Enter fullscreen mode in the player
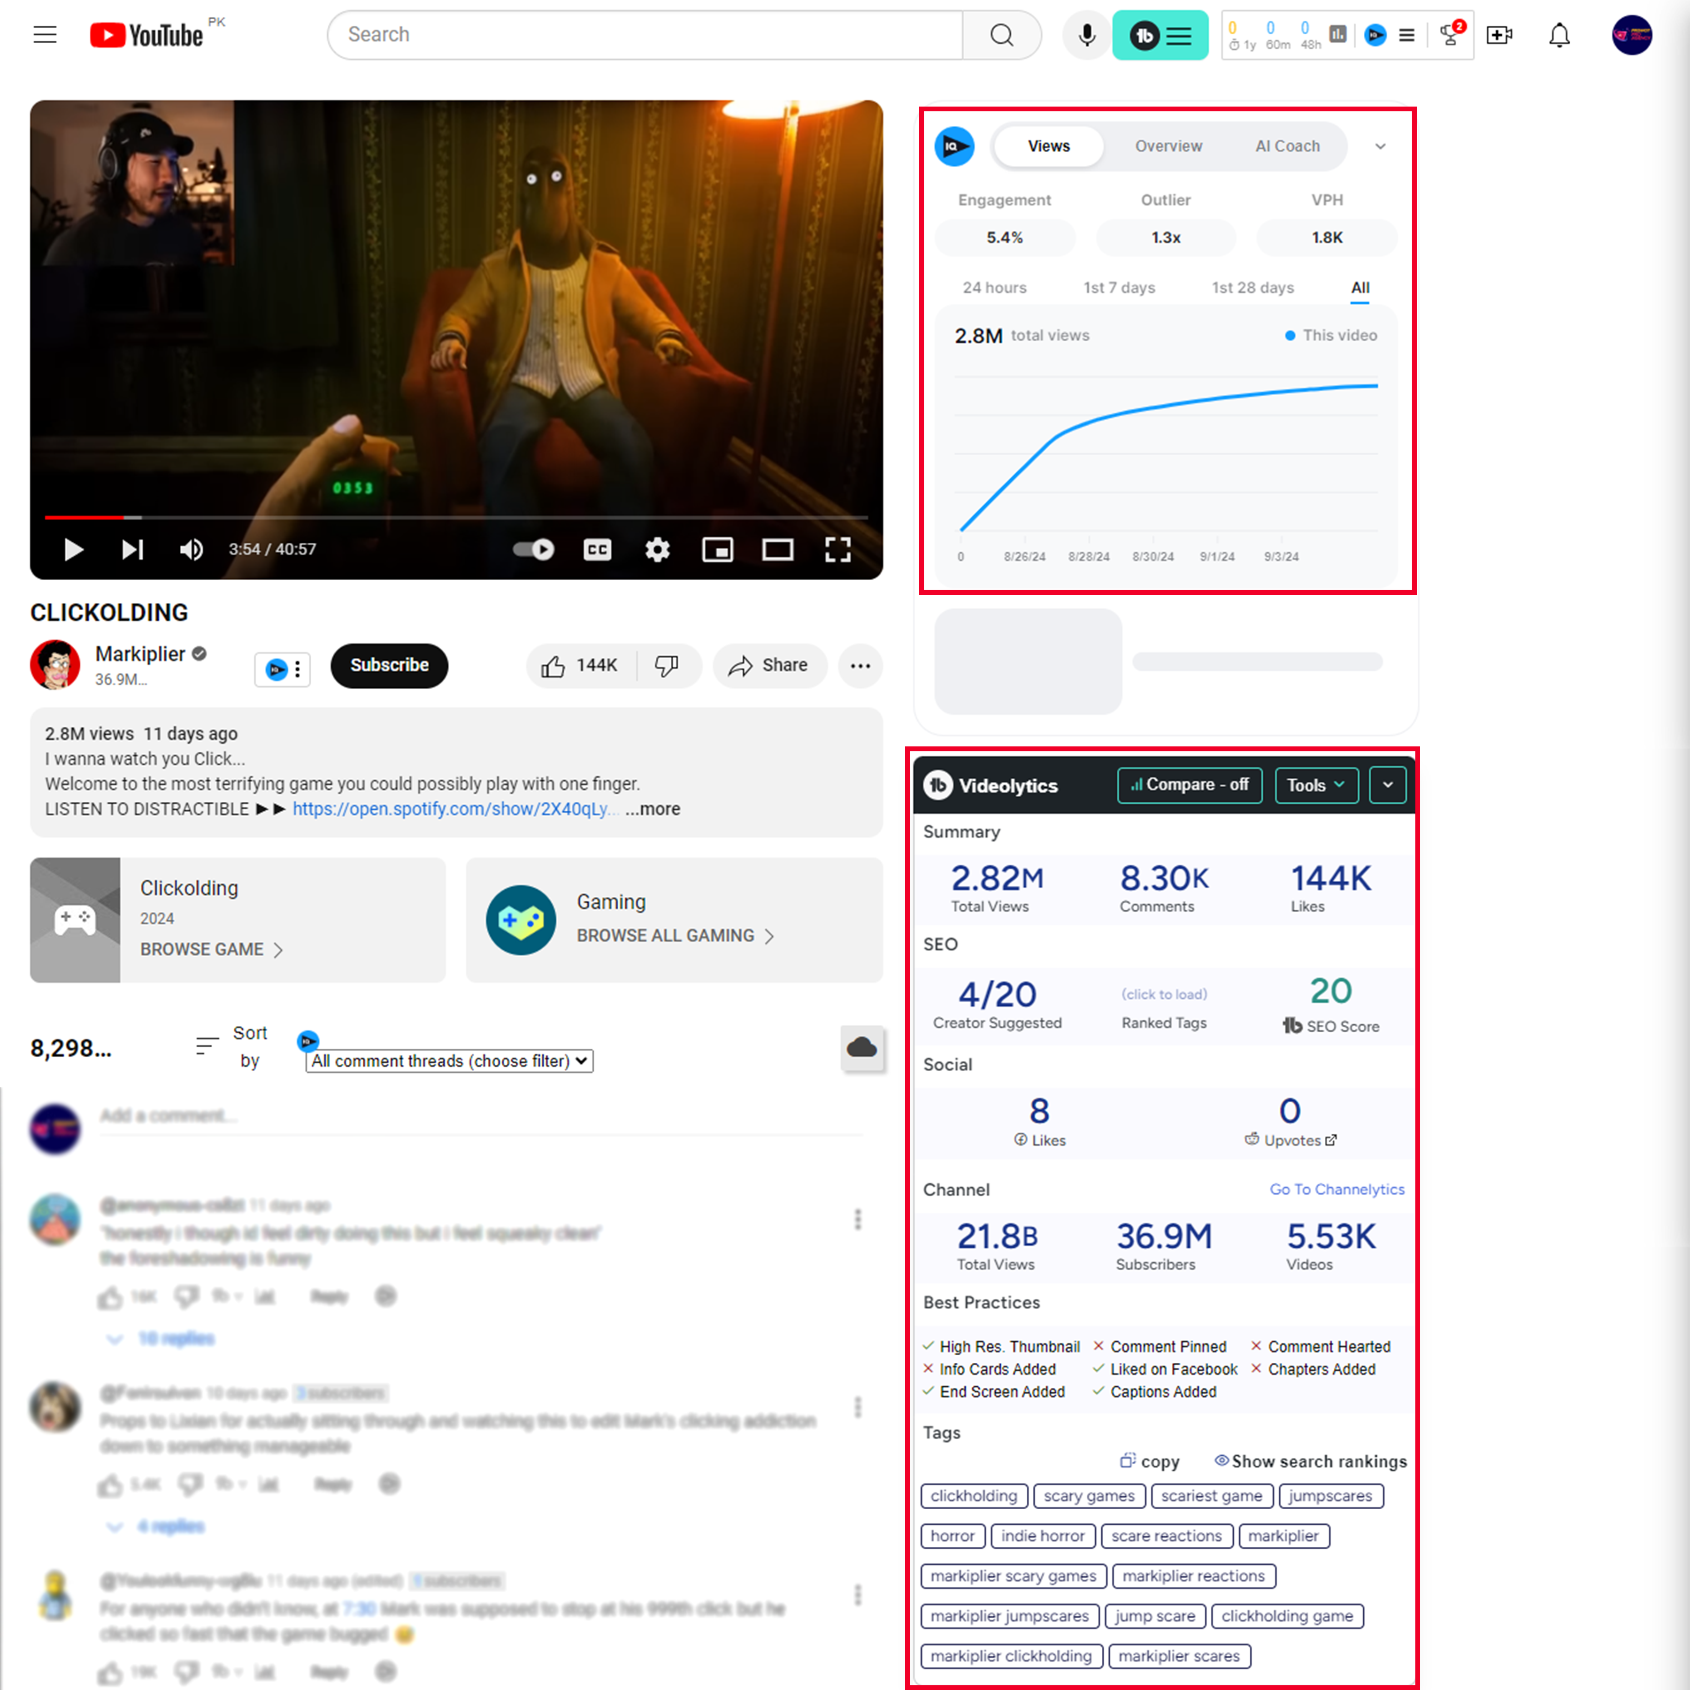 click(837, 549)
